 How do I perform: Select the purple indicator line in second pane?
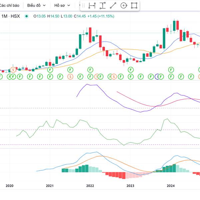(107, 96)
